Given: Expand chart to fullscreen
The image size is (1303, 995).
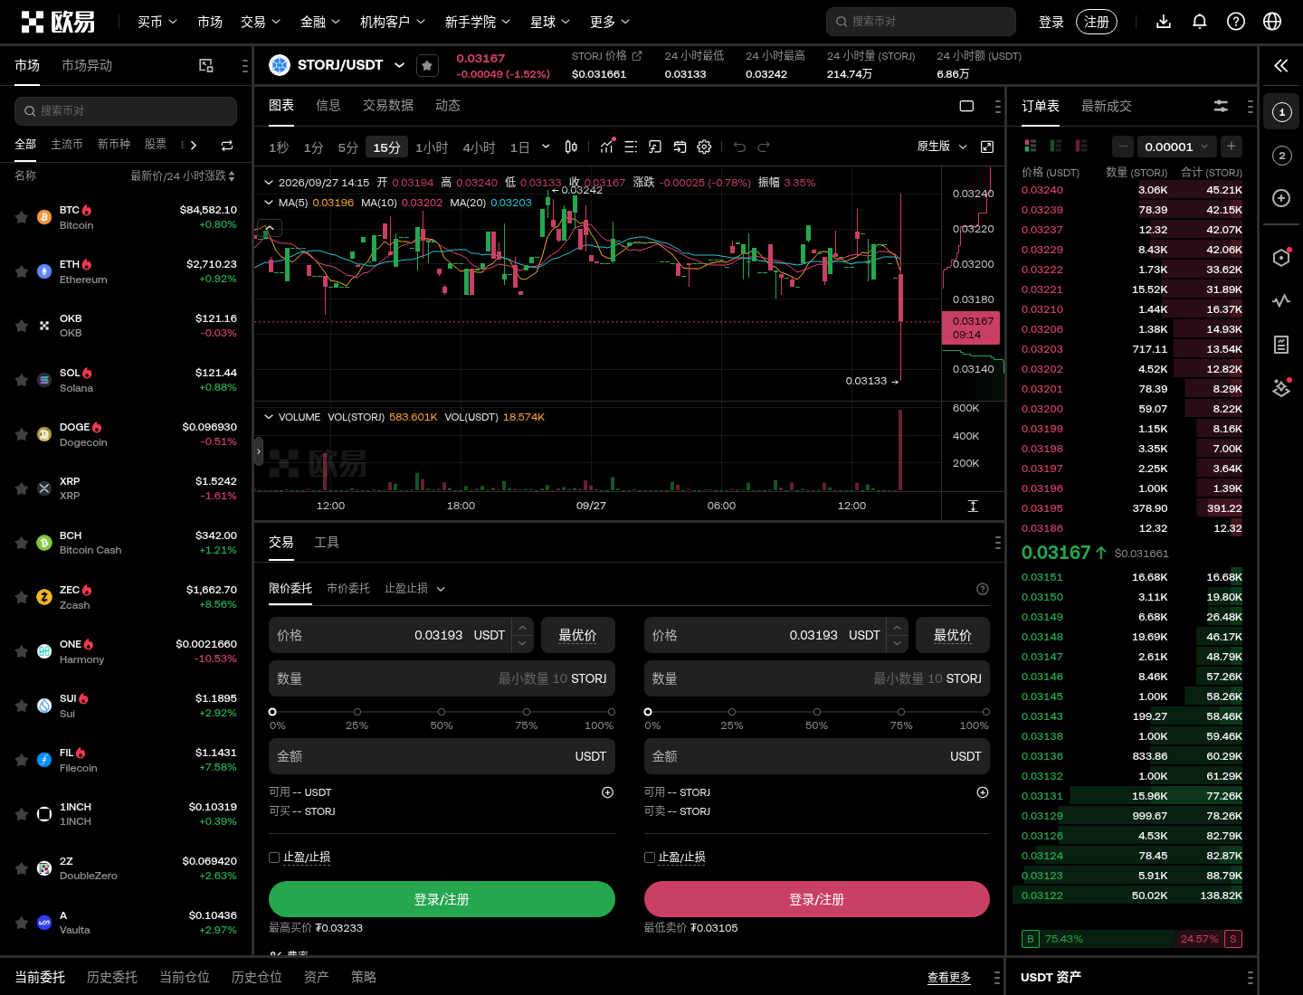Looking at the screenshot, I should click(987, 147).
